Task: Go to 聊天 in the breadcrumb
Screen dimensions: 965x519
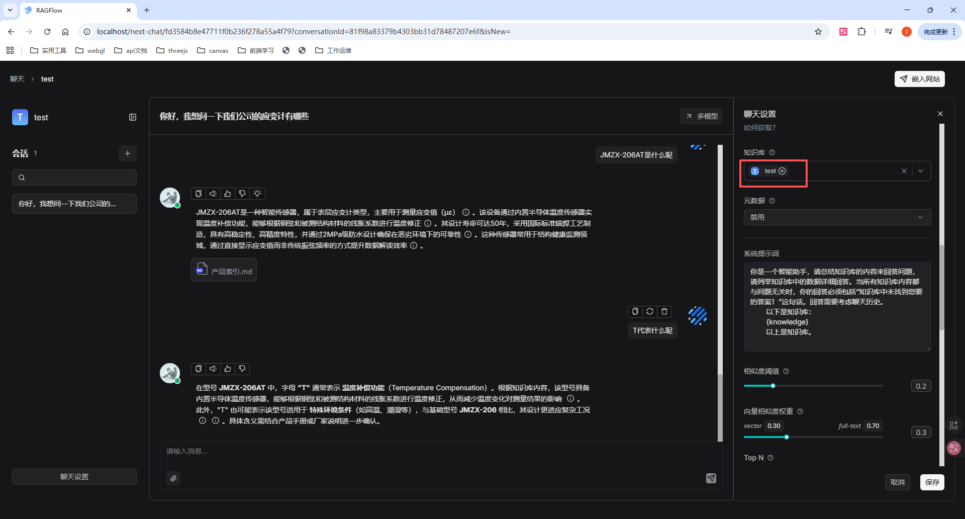Action: (17, 79)
